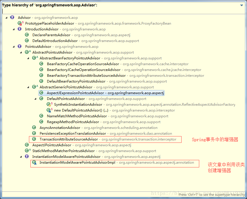This screenshot has height=199, width=247.
Task: Select BeanFactoryJCacheOperationSourceAdvisor entry
Action: tap(124, 70)
